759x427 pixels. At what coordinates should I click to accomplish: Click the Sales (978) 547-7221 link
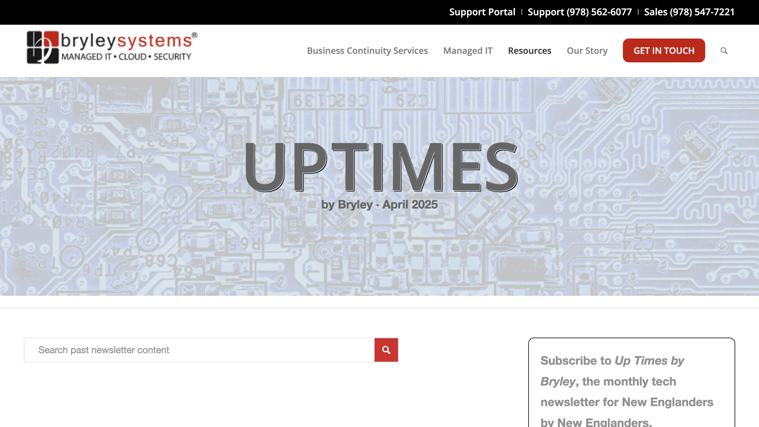click(x=689, y=12)
